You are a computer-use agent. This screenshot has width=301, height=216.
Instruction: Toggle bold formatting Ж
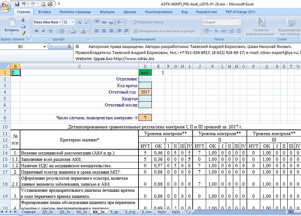click(x=36, y=31)
